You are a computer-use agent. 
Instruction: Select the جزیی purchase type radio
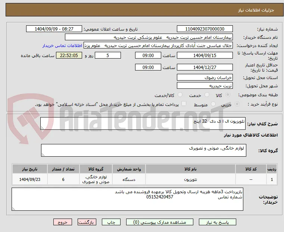coord(237,104)
